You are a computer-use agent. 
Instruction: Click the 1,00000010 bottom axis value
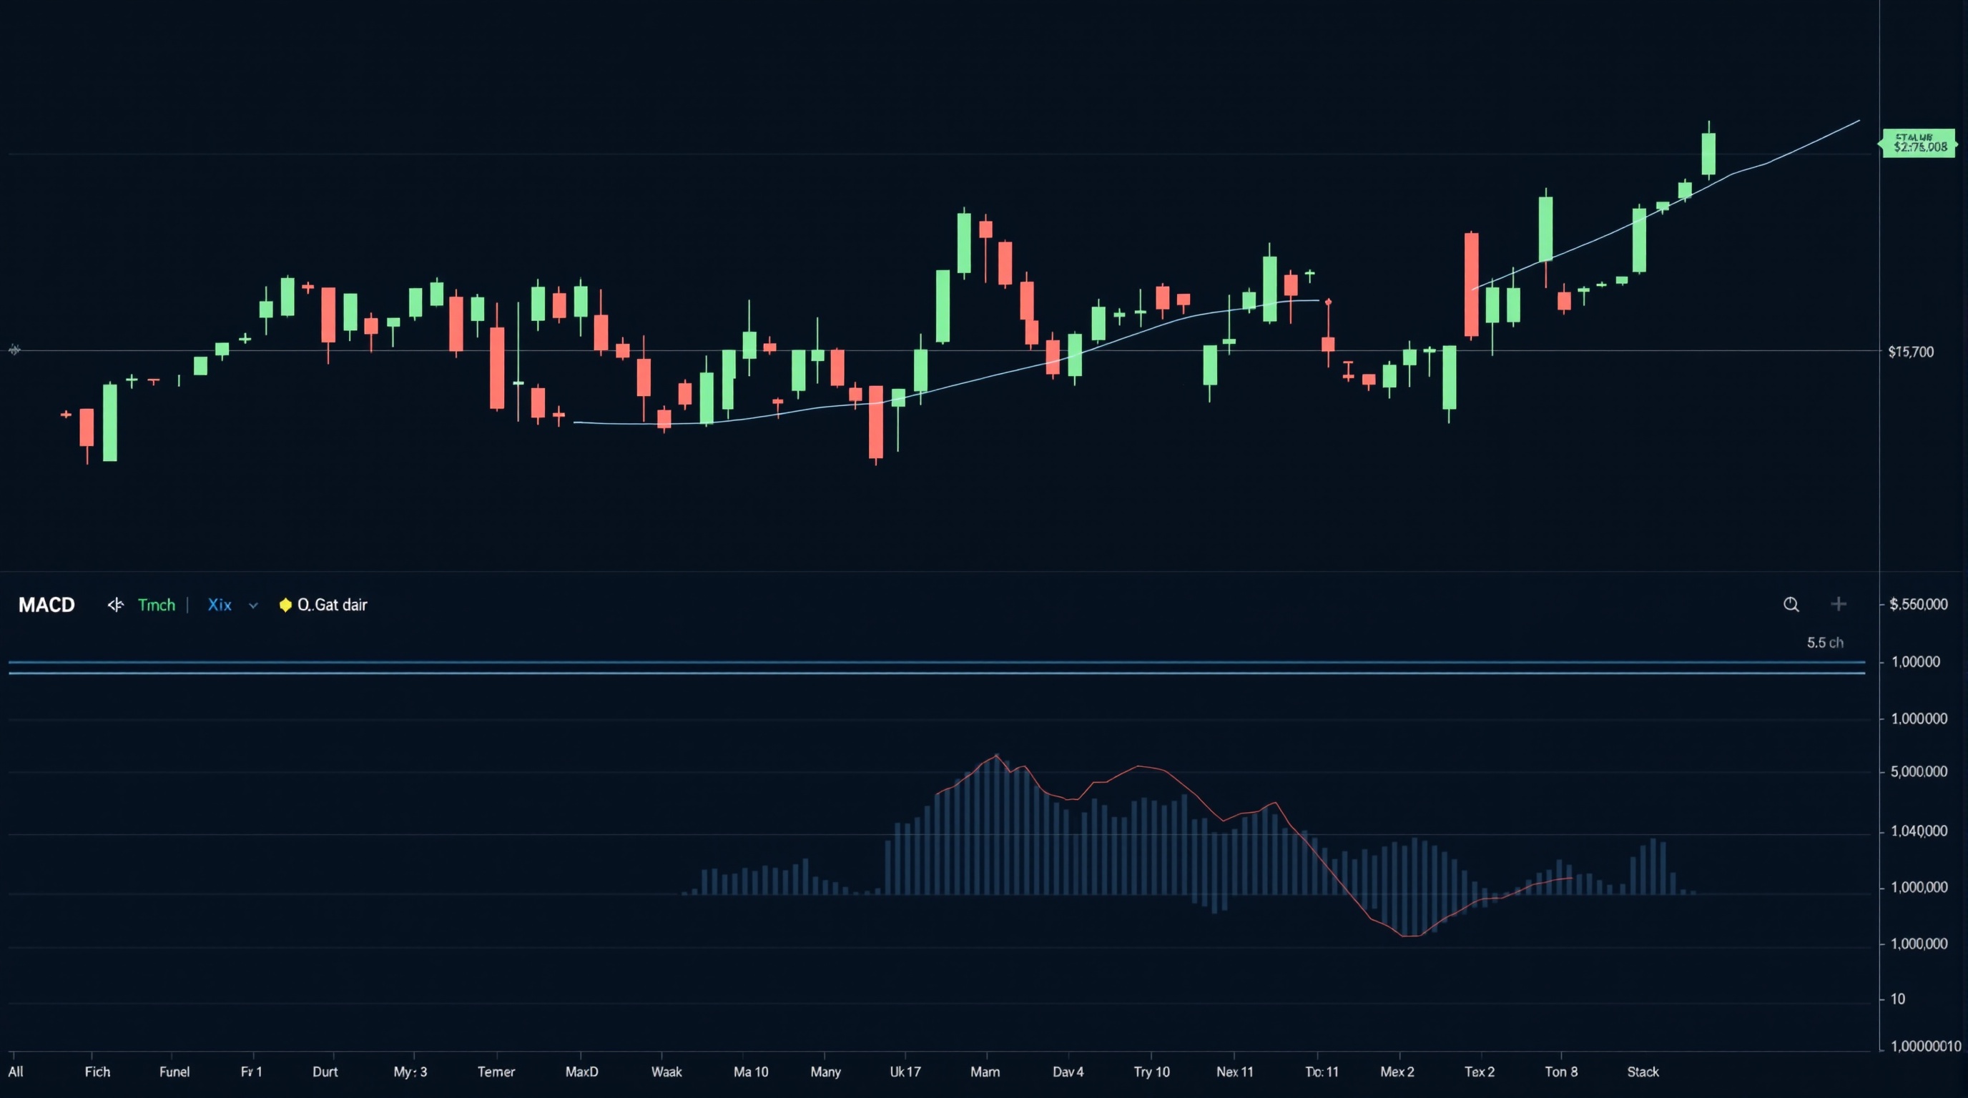tap(1925, 1046)
